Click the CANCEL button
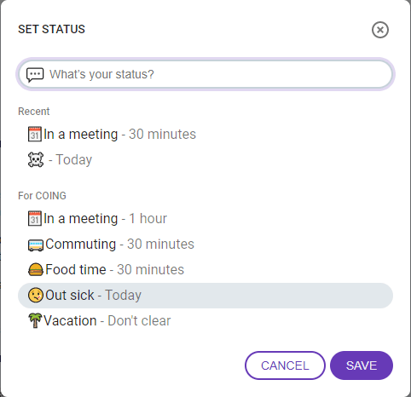 [285, 365]
